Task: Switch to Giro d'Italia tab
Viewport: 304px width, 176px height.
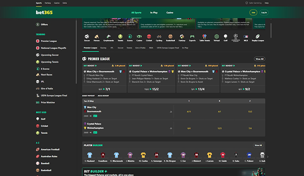Action: [x=140, y=48]
